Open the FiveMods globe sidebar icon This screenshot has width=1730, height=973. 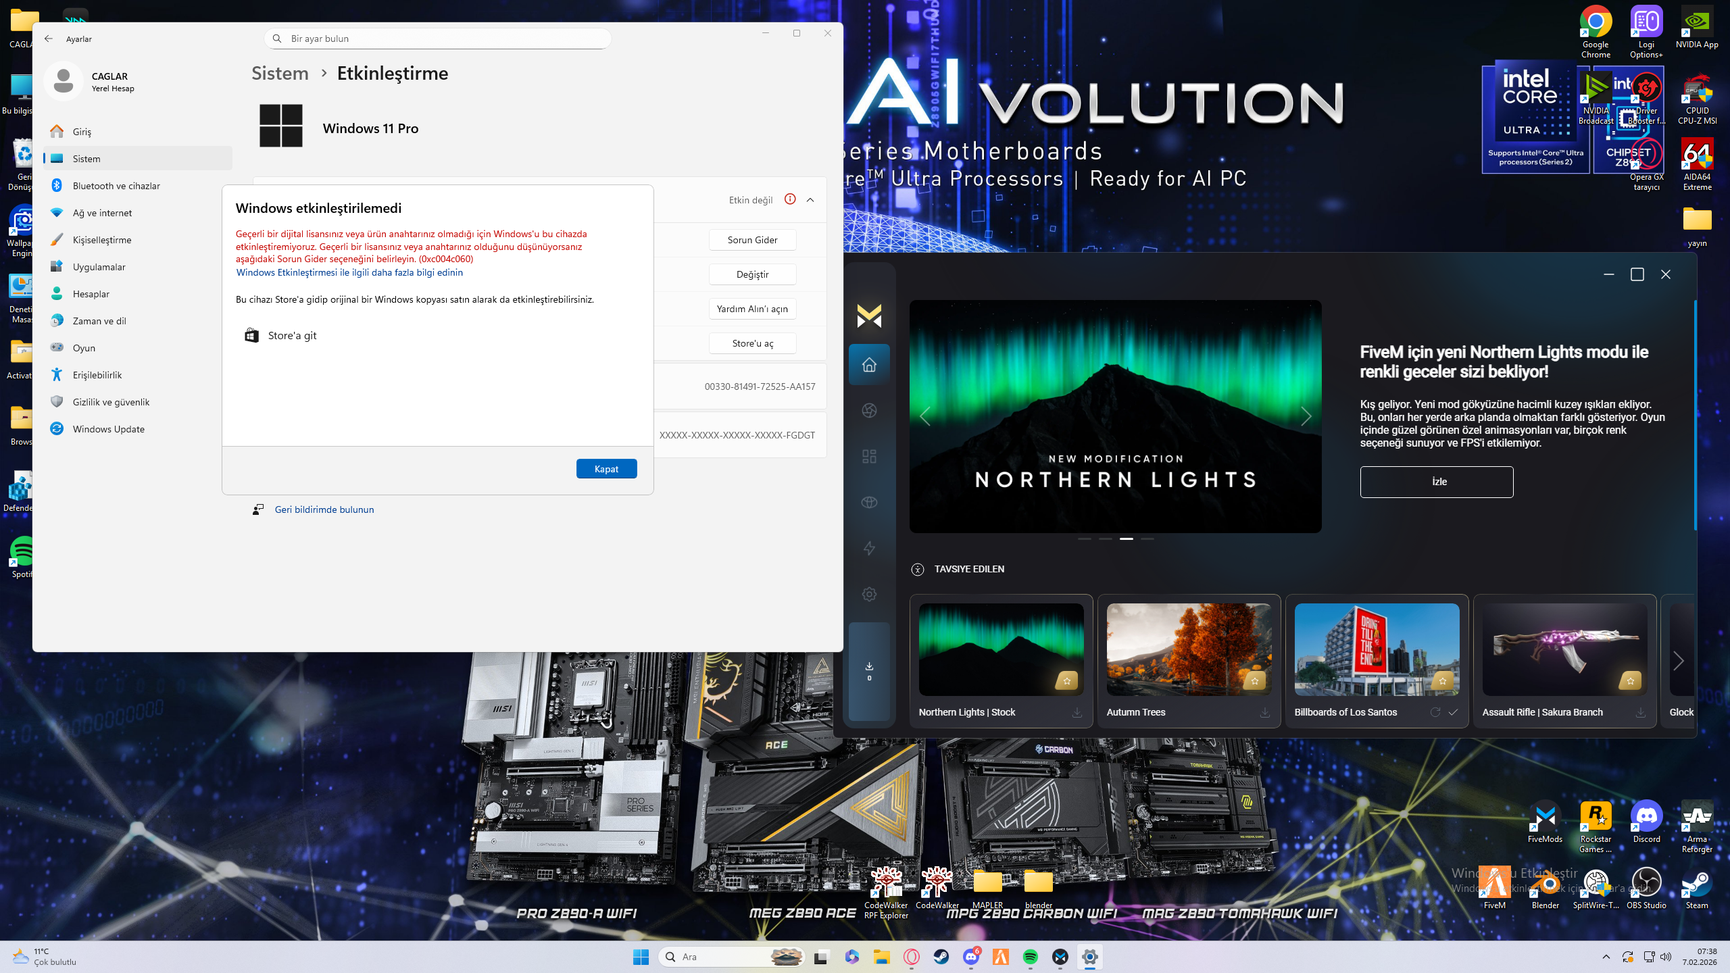coord(869,503)
